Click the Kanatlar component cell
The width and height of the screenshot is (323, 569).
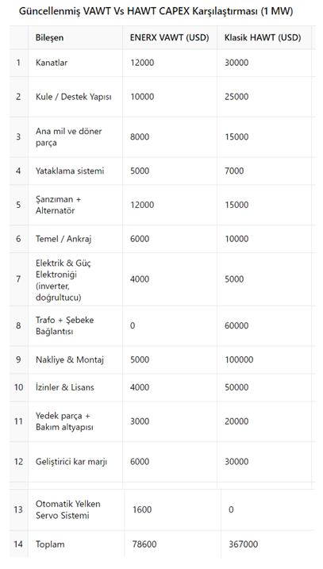[x=75, y=63]
